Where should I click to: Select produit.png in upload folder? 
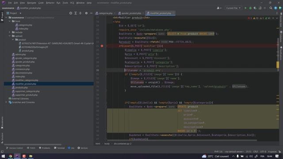pyautogui.click(x=27, y=51)
